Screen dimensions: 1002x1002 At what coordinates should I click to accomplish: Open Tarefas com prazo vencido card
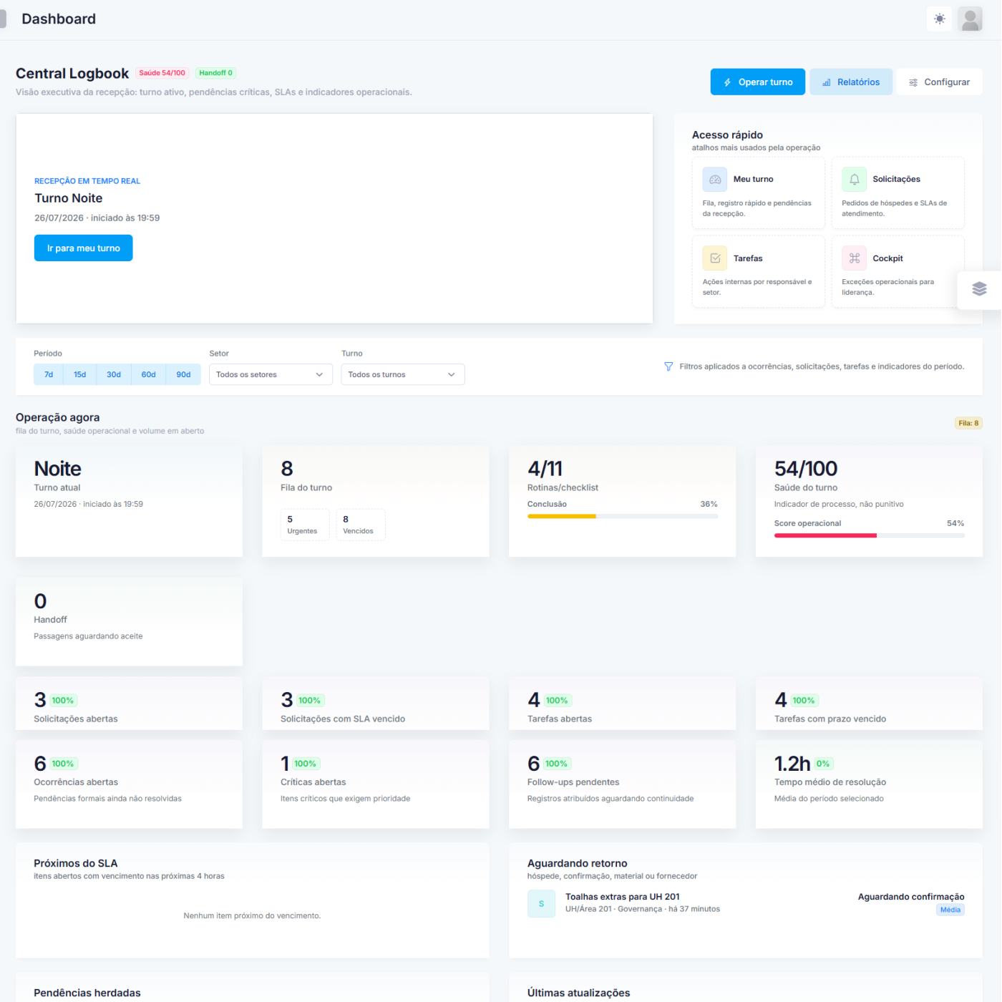(x=870, y=704)
